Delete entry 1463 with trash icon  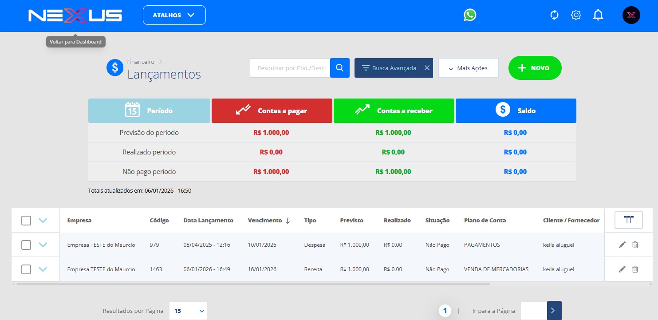(x=635, y=269)
